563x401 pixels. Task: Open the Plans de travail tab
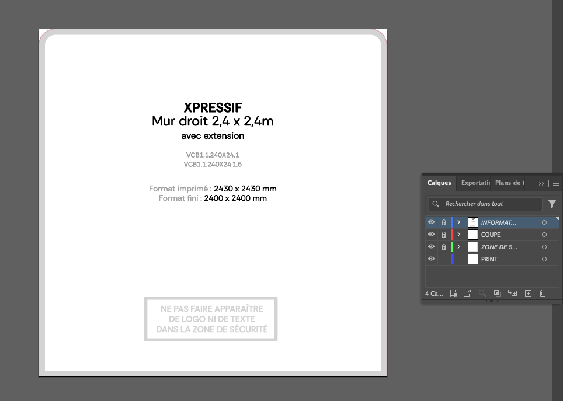(x=509, y=183)
